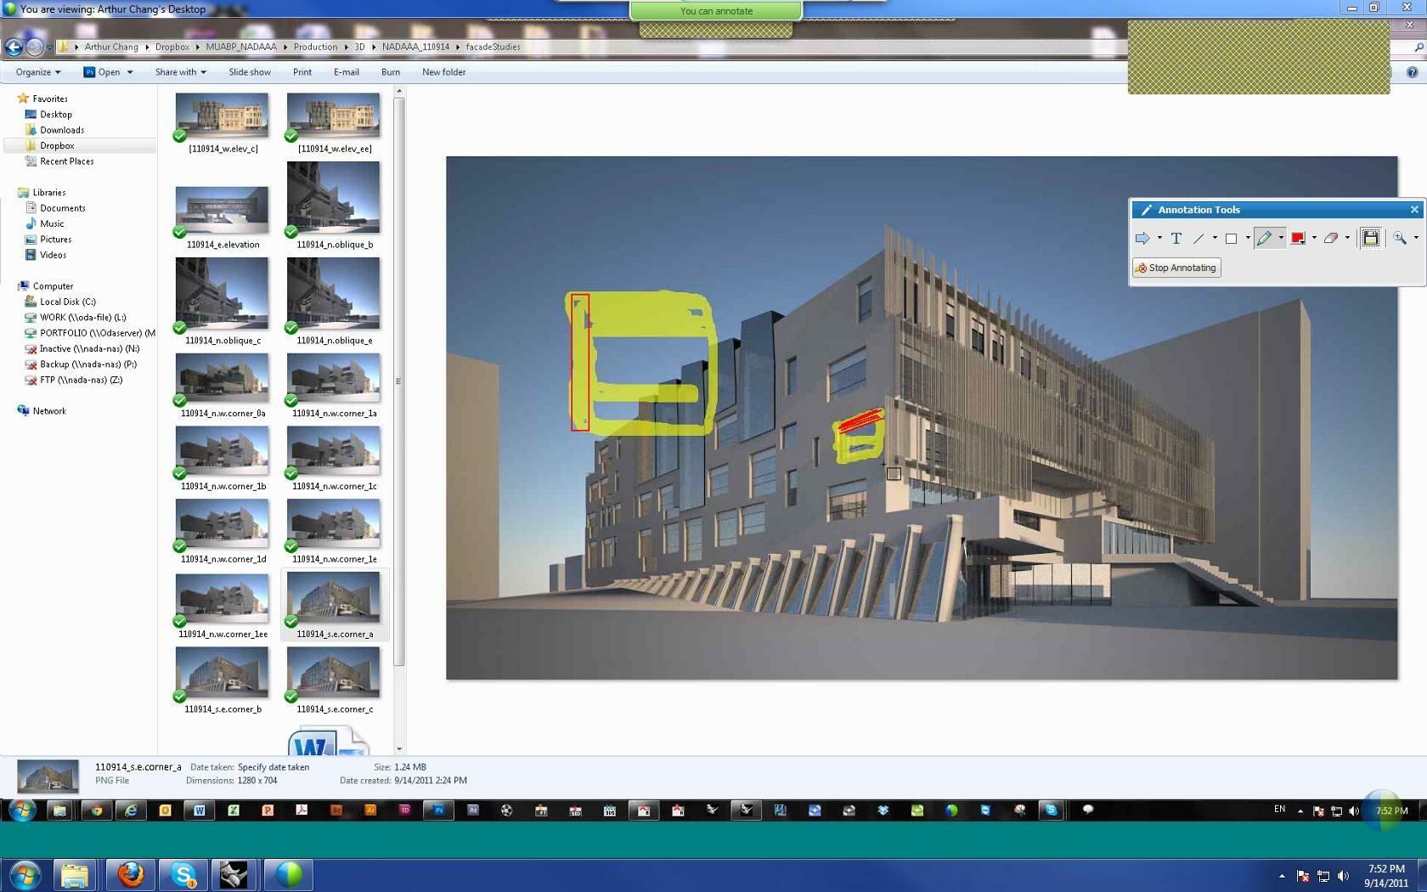
Task: Select the 110914_s.e.corner_b thumbnail
Action: [223, 679]
